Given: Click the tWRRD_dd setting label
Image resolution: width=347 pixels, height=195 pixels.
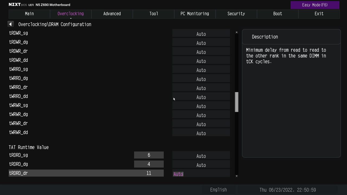Looking at the screenshot, I should [x=18, y=96].
